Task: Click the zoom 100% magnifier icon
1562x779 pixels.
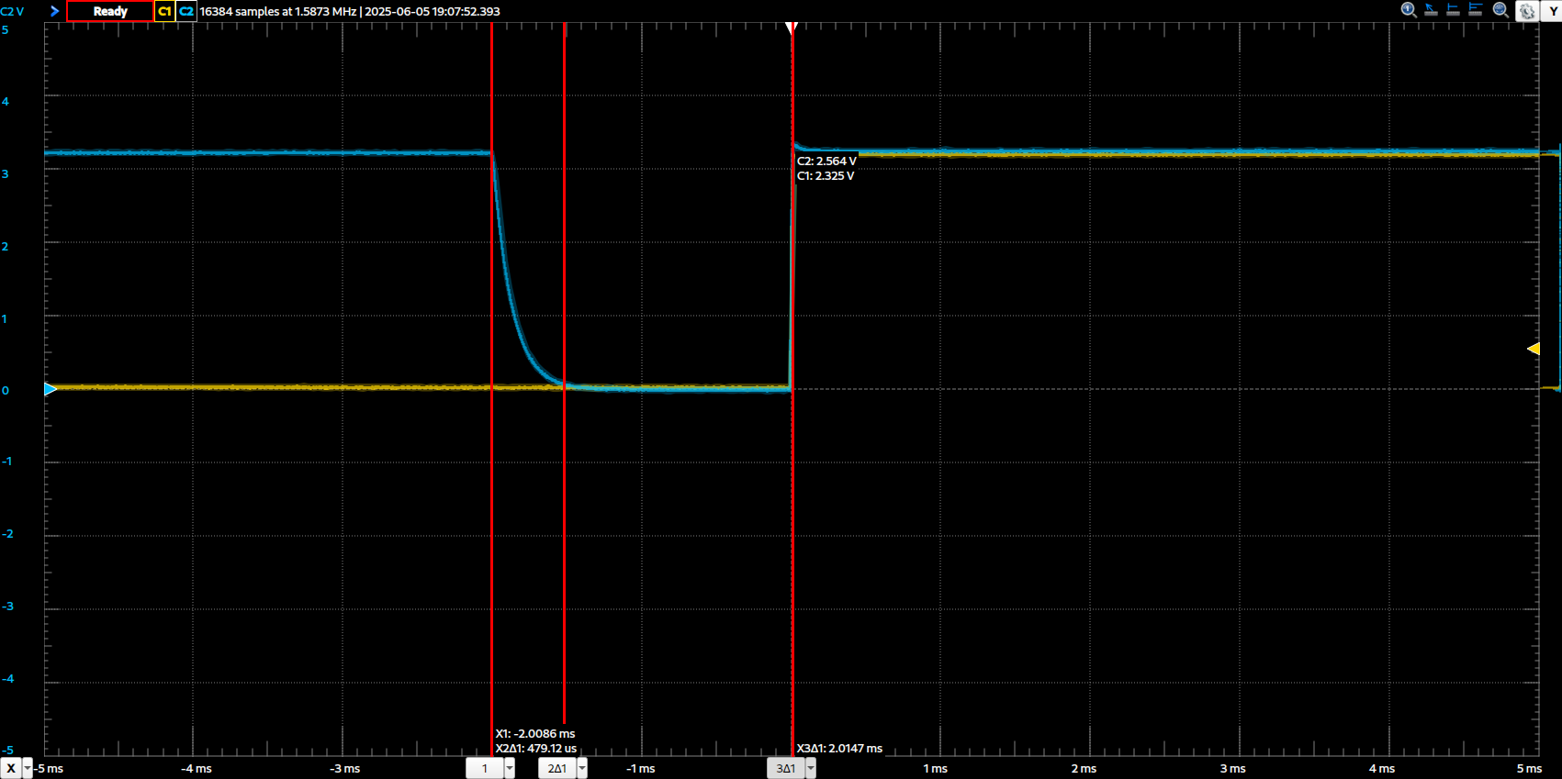Action: 1409,10
